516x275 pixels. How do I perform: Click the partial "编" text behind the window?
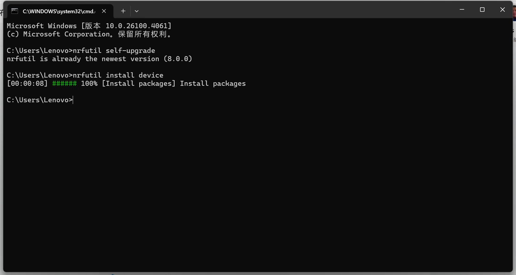[x=515, y=39]
